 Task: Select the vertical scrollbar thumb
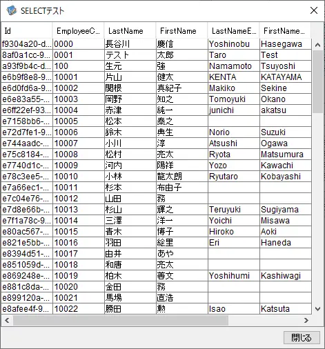point(317,81)
